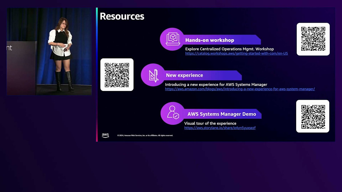This screenshot has width=342, height=192.
Task: Click 'Visual tour of the experience' text
Action: click(x=210, y=123)
